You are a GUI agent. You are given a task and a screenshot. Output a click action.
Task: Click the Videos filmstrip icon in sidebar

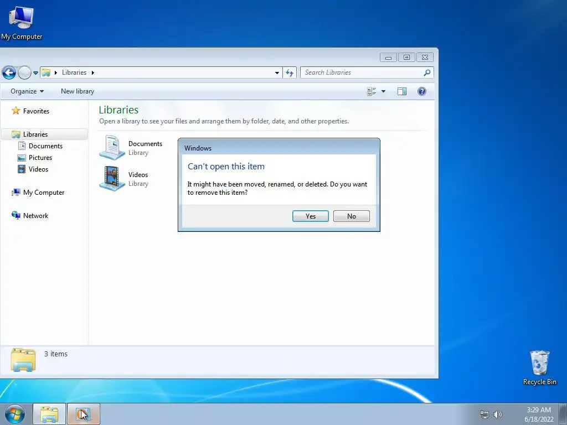(22, 169)
